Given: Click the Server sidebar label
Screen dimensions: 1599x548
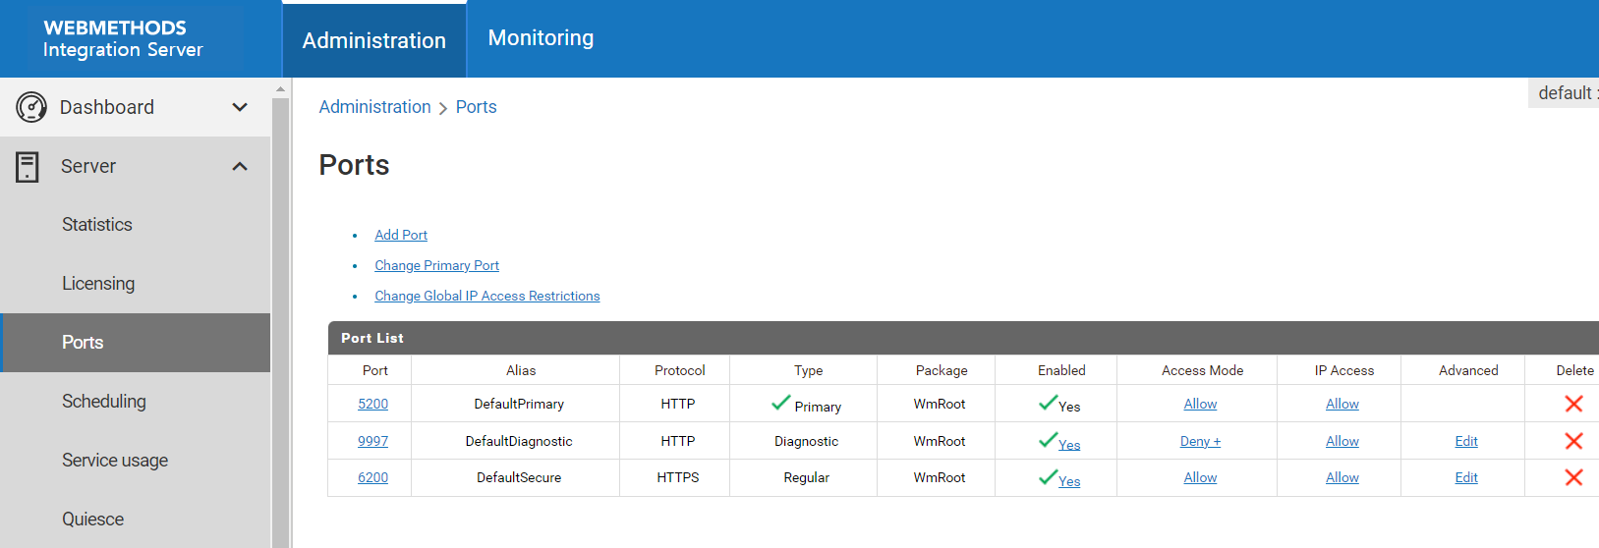Looking at the screenshot, I should coord(88,166).
